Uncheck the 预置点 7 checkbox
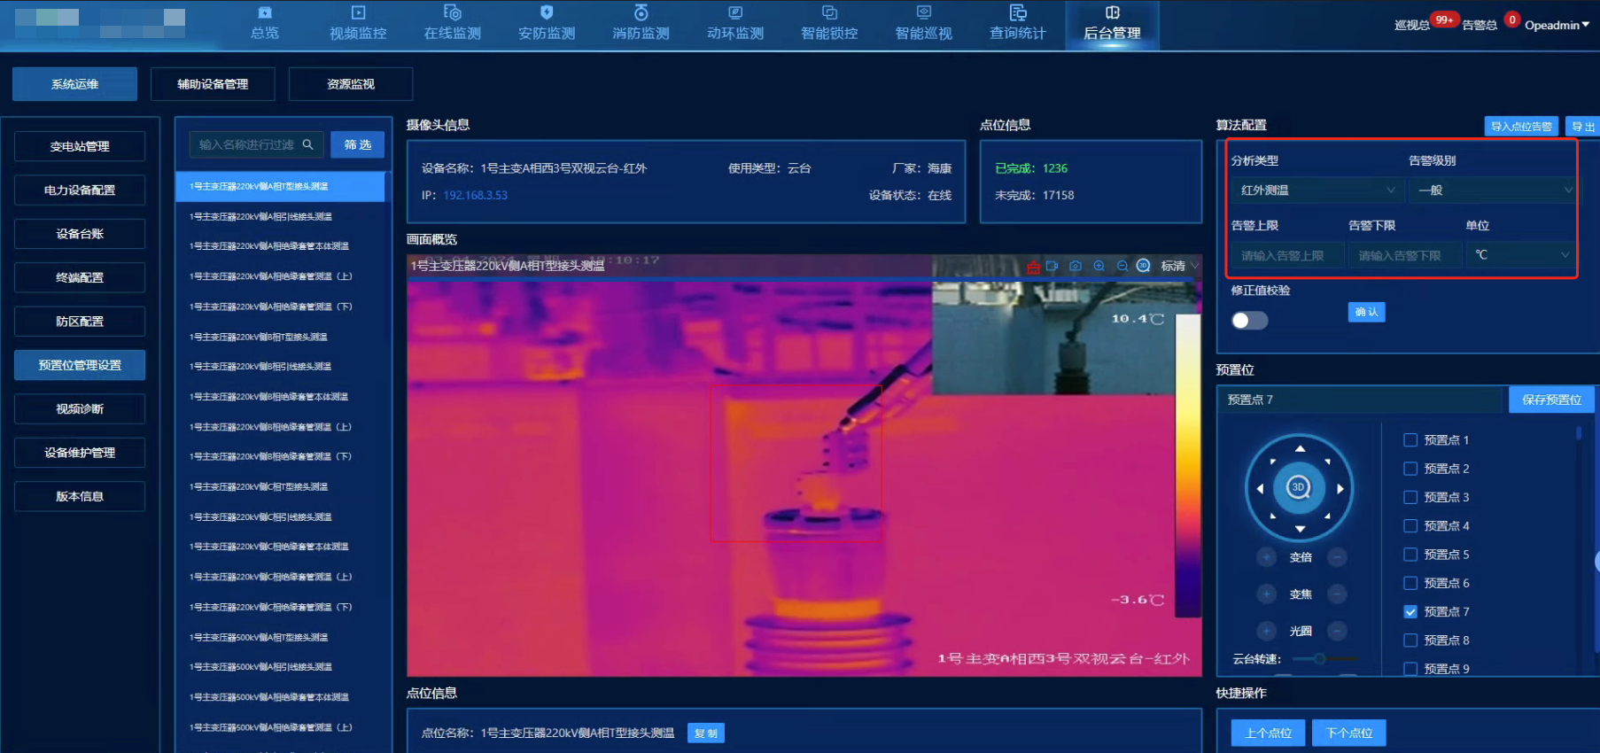The image size is (1600, 753). [x=1410, y=612]
